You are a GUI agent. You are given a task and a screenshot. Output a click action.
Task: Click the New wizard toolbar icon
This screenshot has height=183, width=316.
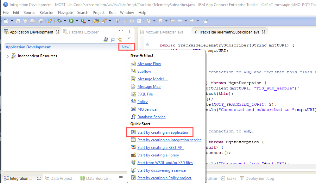tap(6, 21)
